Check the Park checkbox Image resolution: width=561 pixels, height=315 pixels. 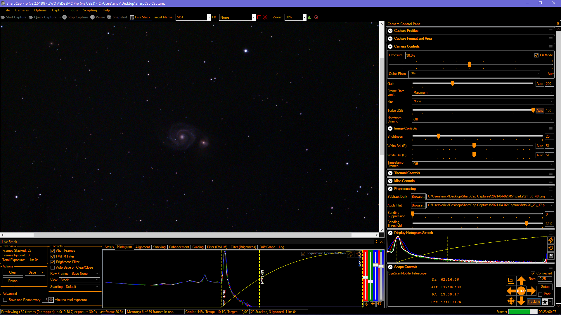(x=540, y=294)
